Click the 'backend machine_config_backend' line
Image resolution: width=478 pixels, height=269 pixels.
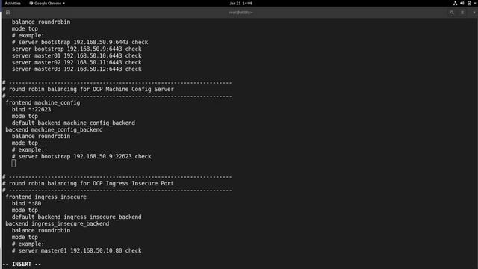(54, 129)
